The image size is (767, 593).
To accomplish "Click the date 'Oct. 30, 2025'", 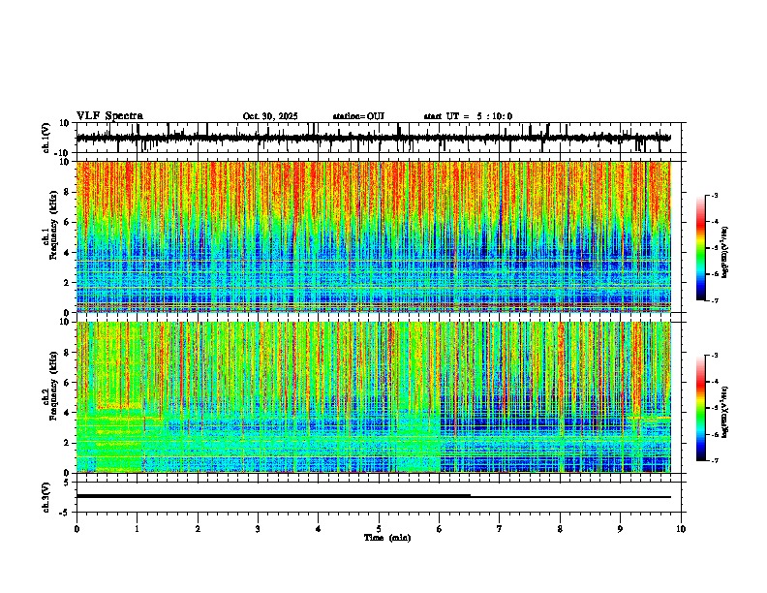I will tap(270, 116).
